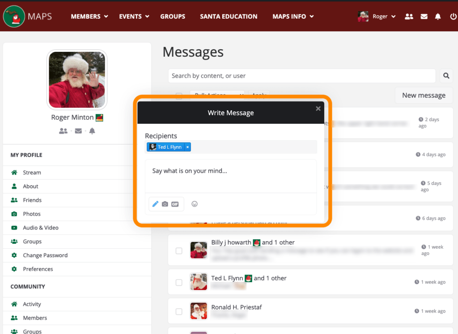Open community Members link
Viewport: 458px width, 334px height.
35,317
